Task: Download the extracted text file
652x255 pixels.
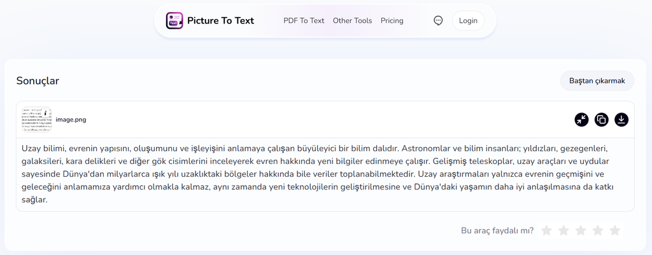Action: click(621, 120)
